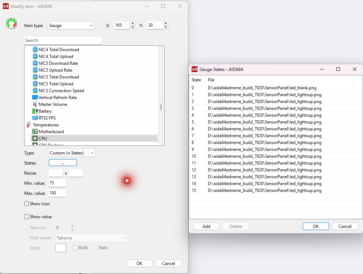Click Delete in Gauge States window
The height and width of the screenshot is (274, 363).
(x=236, y=226)
